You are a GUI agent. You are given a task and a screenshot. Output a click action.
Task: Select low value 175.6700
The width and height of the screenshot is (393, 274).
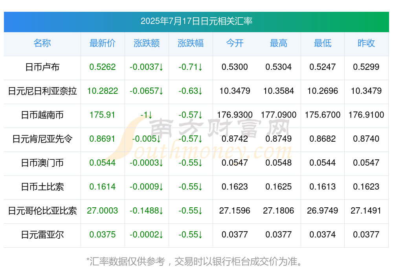click(x=323, y=115)
